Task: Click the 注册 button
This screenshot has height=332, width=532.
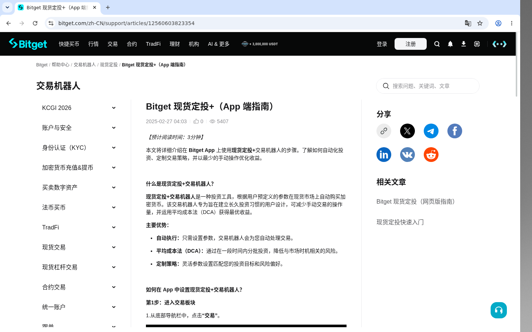Action: (x=410, y=44)
